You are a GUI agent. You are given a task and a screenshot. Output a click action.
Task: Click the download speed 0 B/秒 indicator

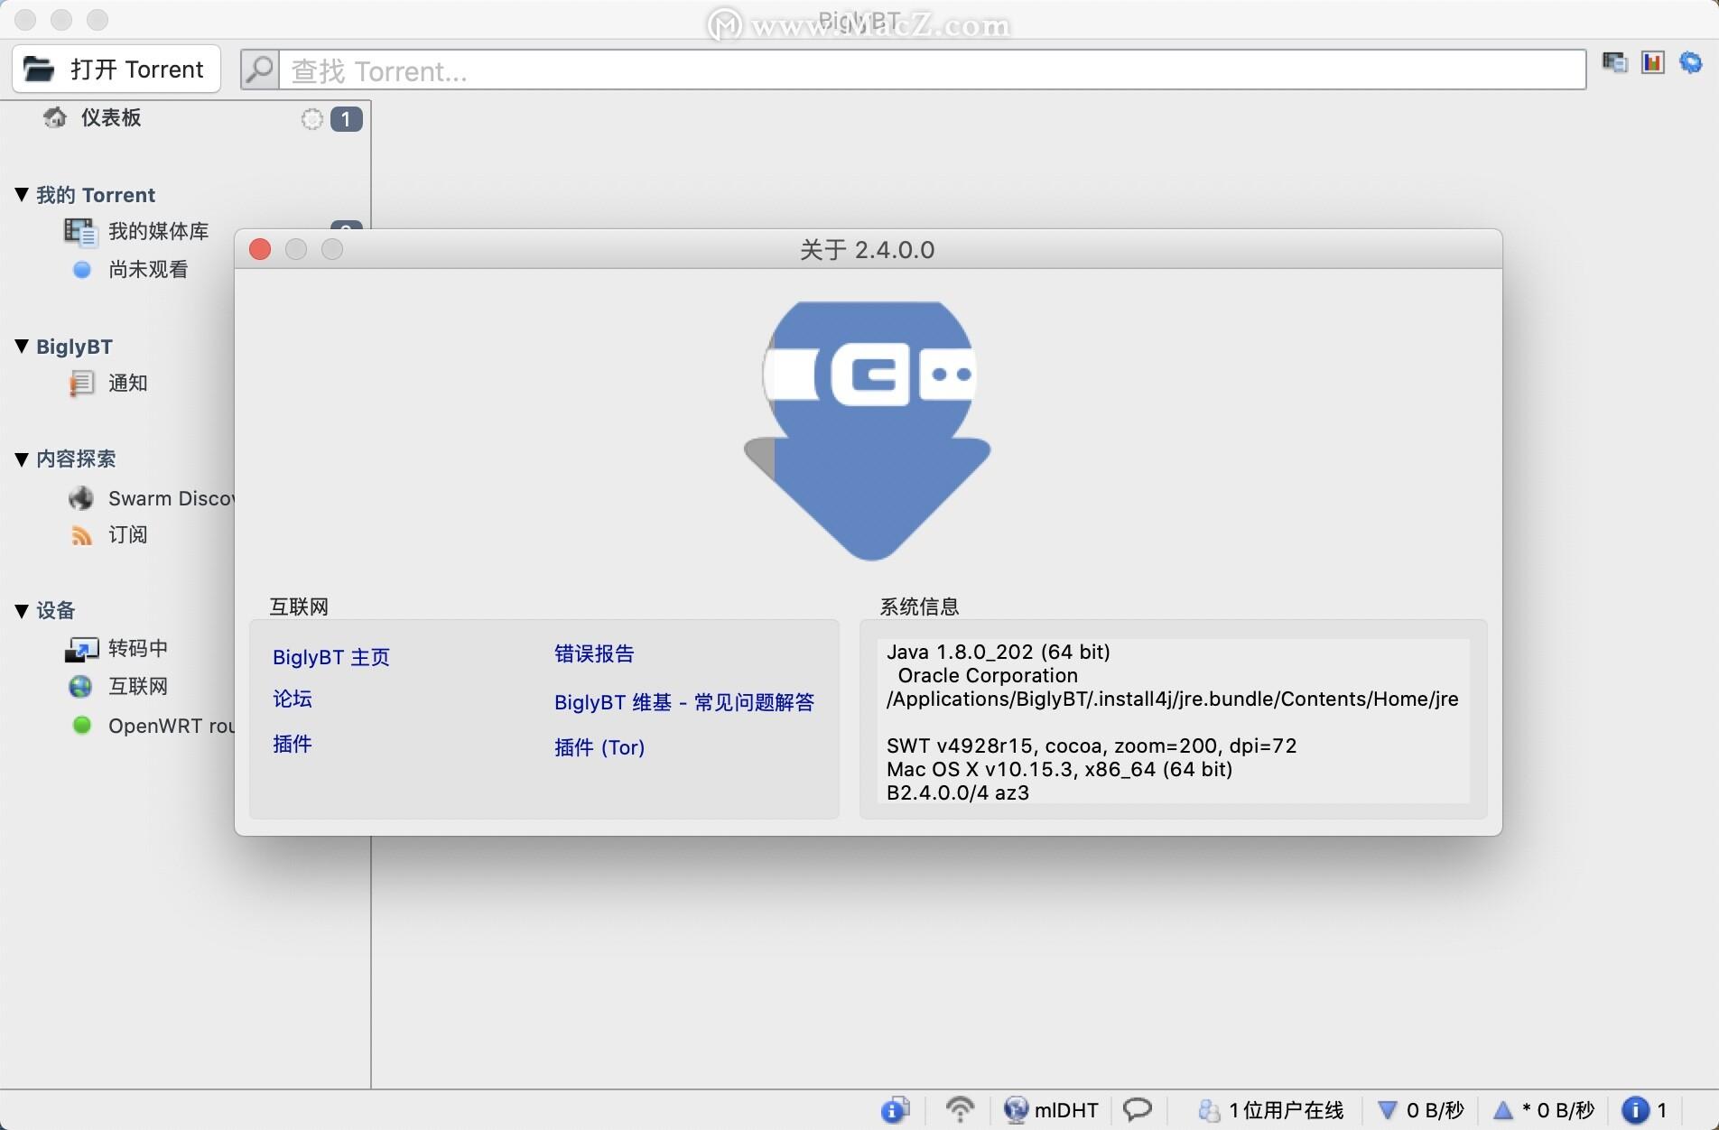(1421, 1109)
